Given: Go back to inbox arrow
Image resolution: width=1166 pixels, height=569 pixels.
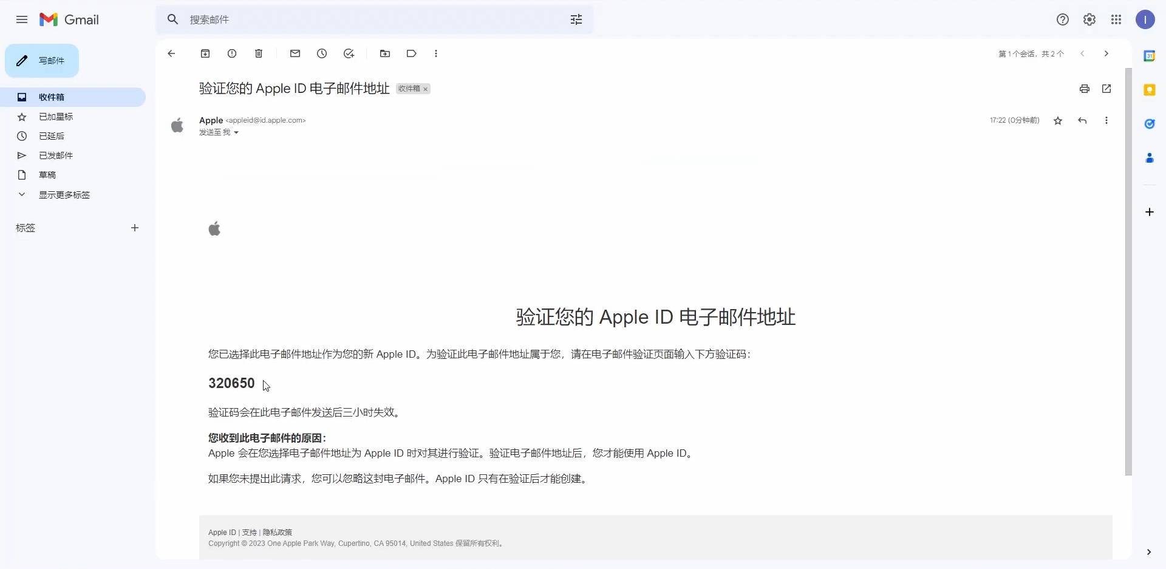Looking at the screenshot, I should click(171, 53).
